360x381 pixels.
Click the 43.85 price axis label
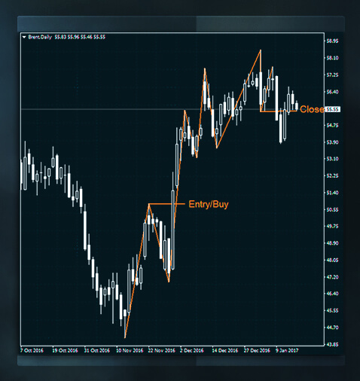(332, 344)
